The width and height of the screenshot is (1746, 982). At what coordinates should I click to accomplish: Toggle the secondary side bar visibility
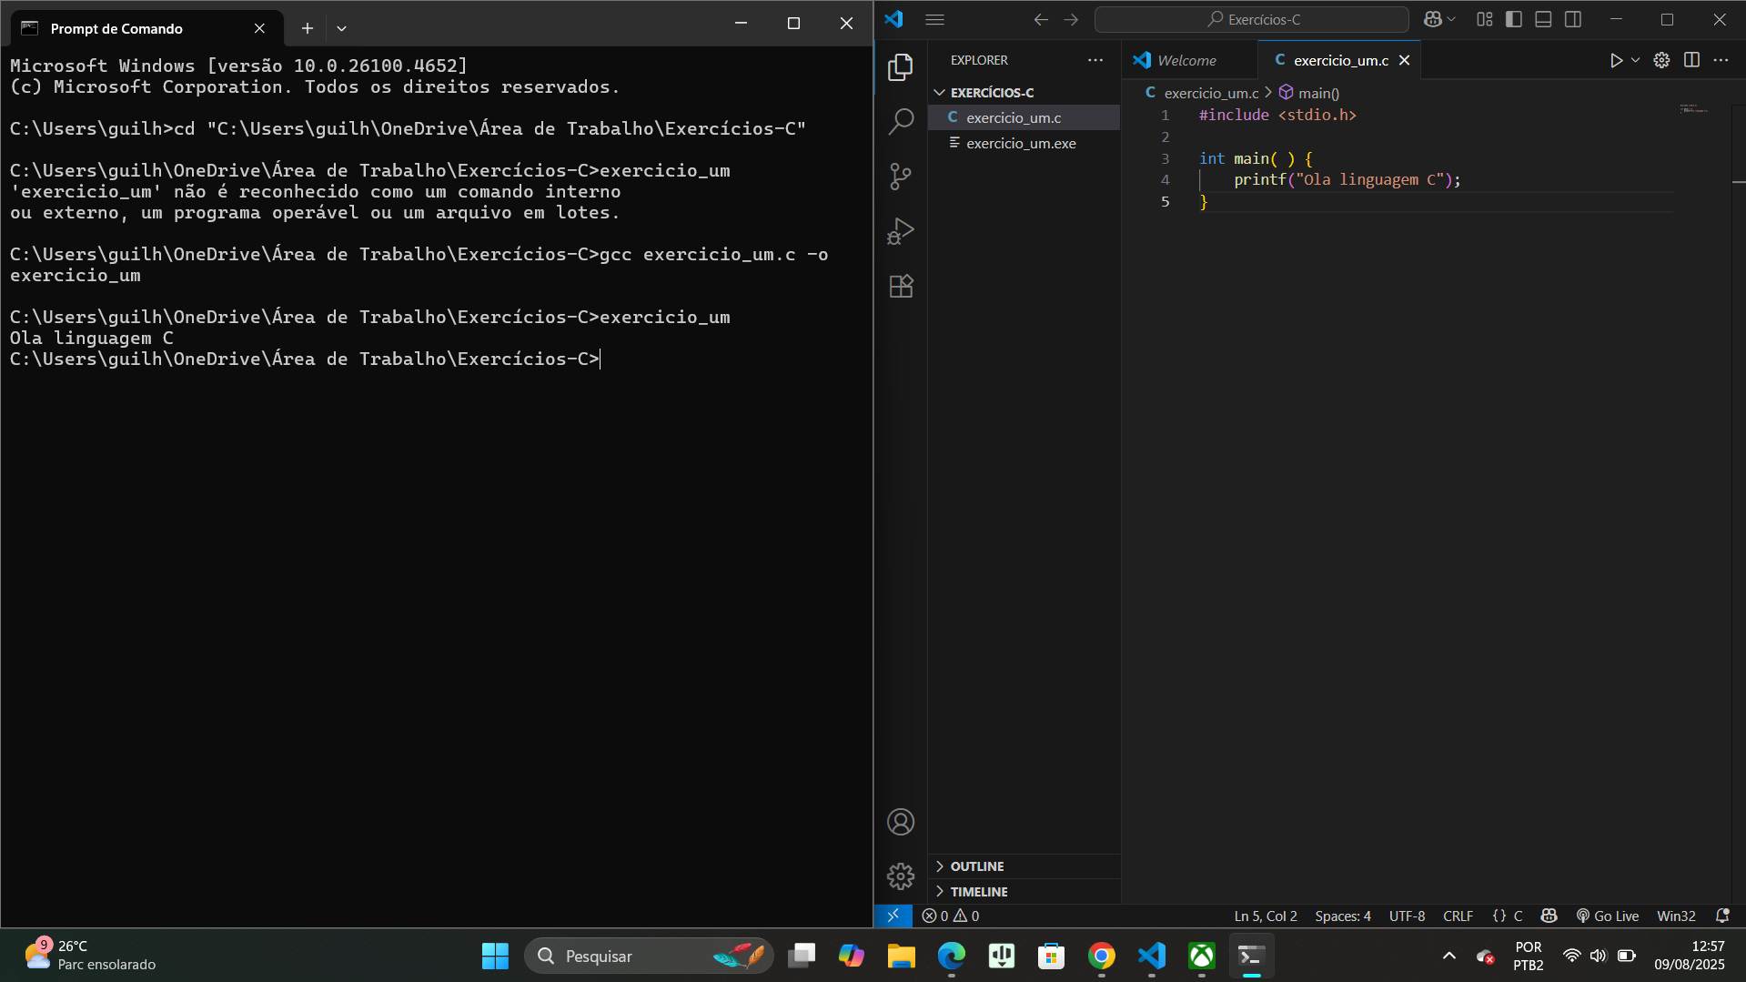click(1573, 19)
